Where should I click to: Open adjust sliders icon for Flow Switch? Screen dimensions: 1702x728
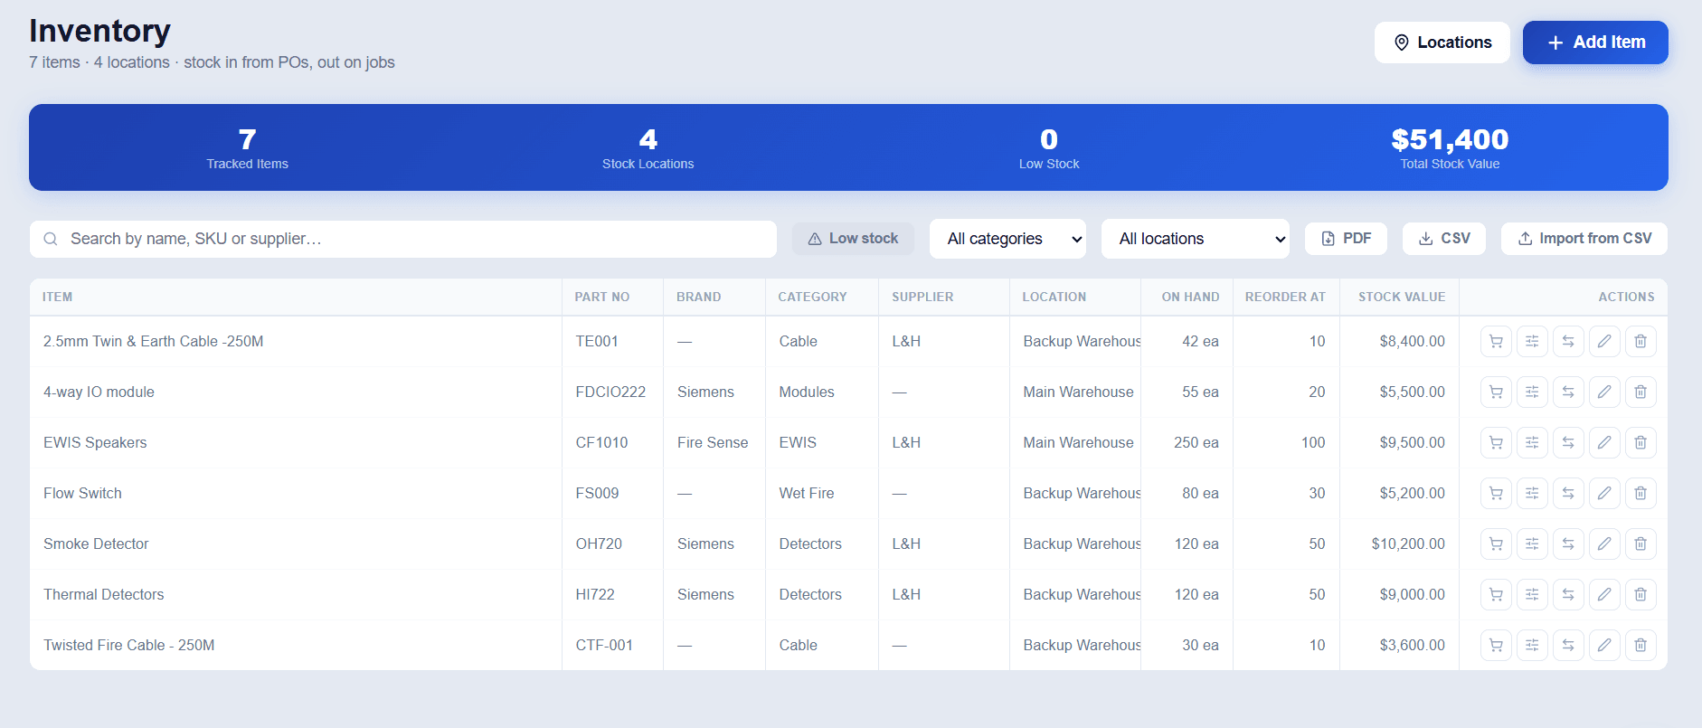[1532, 493]
